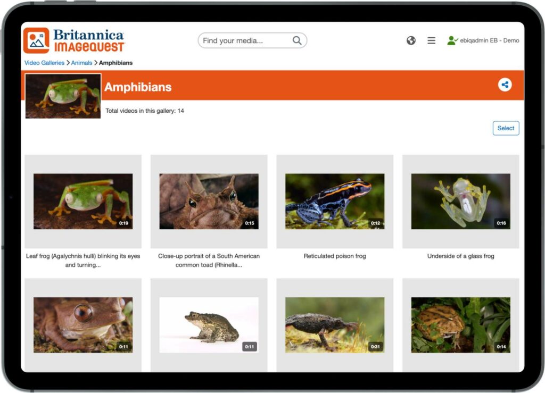Click the 'Close-up portrait of a South American' caption
Screen dimensions: 545x393
pos(209,261)
